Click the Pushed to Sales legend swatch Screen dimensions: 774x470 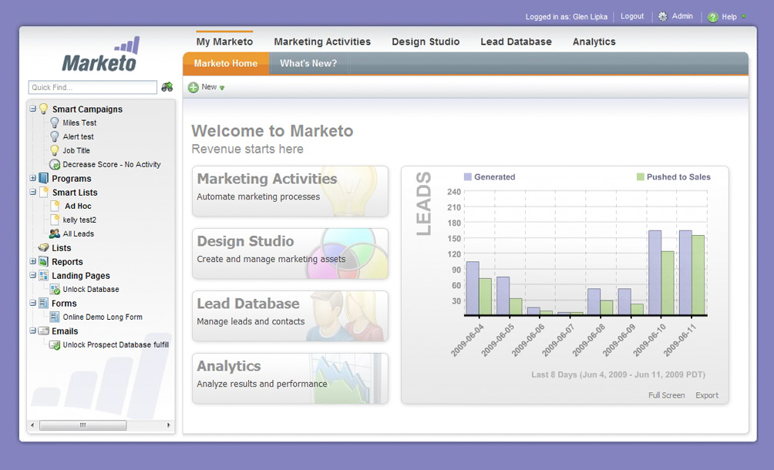point(640,176)
